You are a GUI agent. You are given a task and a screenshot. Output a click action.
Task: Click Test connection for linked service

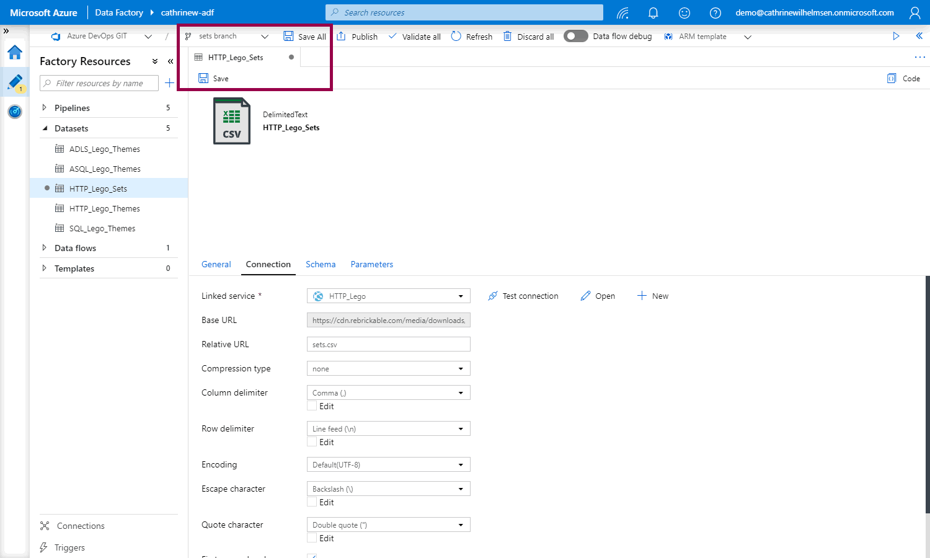pyautogui.click(x=523, y=296)
